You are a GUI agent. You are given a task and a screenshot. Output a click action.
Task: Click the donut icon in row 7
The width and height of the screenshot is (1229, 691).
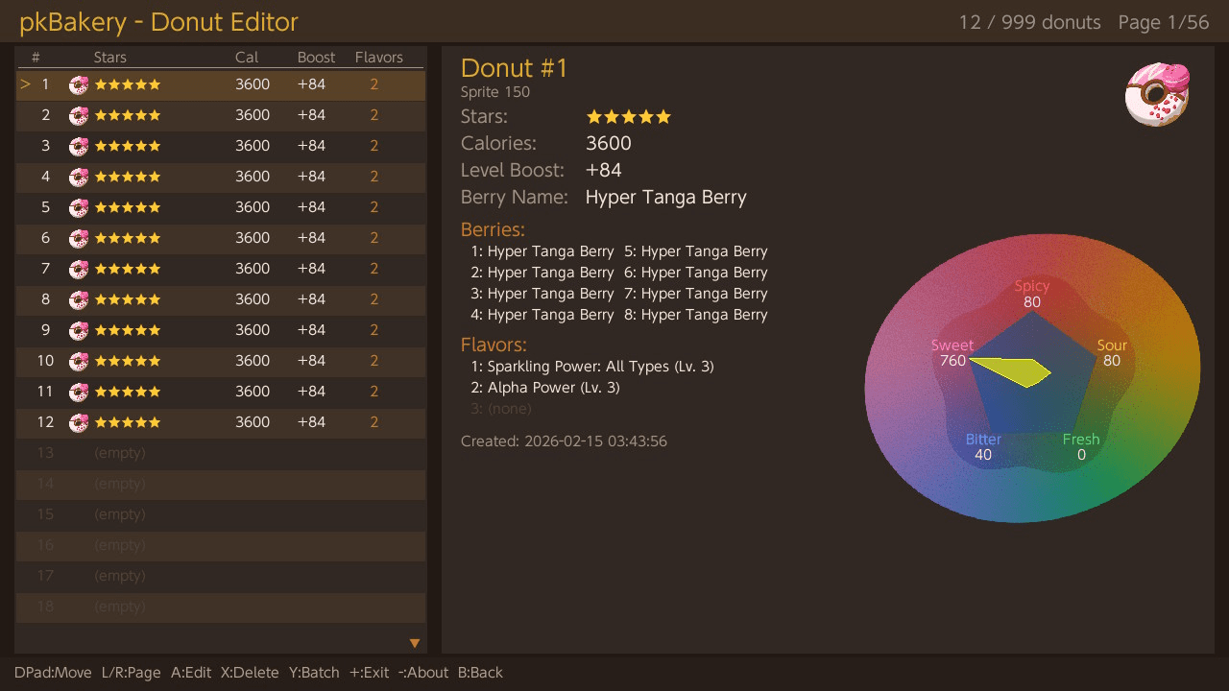point(79,269)
